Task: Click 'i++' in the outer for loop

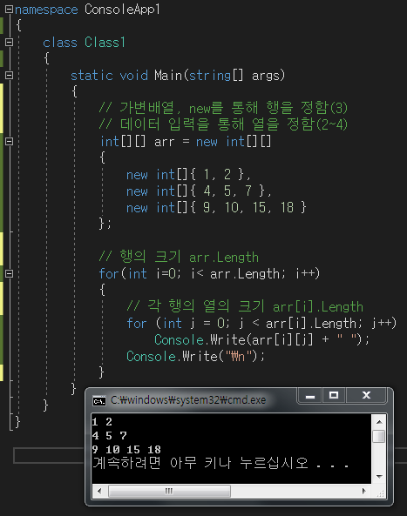Action: [x=305, y=274]
